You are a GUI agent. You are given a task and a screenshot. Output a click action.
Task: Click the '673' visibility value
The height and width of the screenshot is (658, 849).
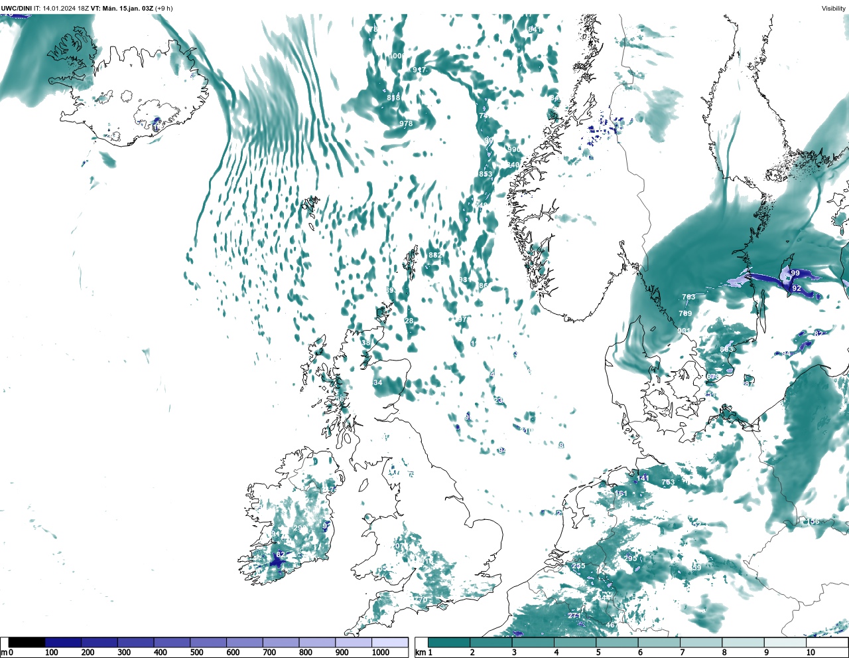(713, 376)
